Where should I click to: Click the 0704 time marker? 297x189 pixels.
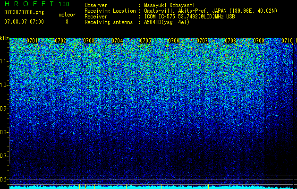click(x=117, y=41)
